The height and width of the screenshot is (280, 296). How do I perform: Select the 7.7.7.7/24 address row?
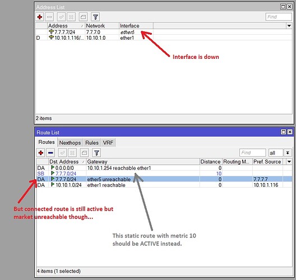point(164,32)
